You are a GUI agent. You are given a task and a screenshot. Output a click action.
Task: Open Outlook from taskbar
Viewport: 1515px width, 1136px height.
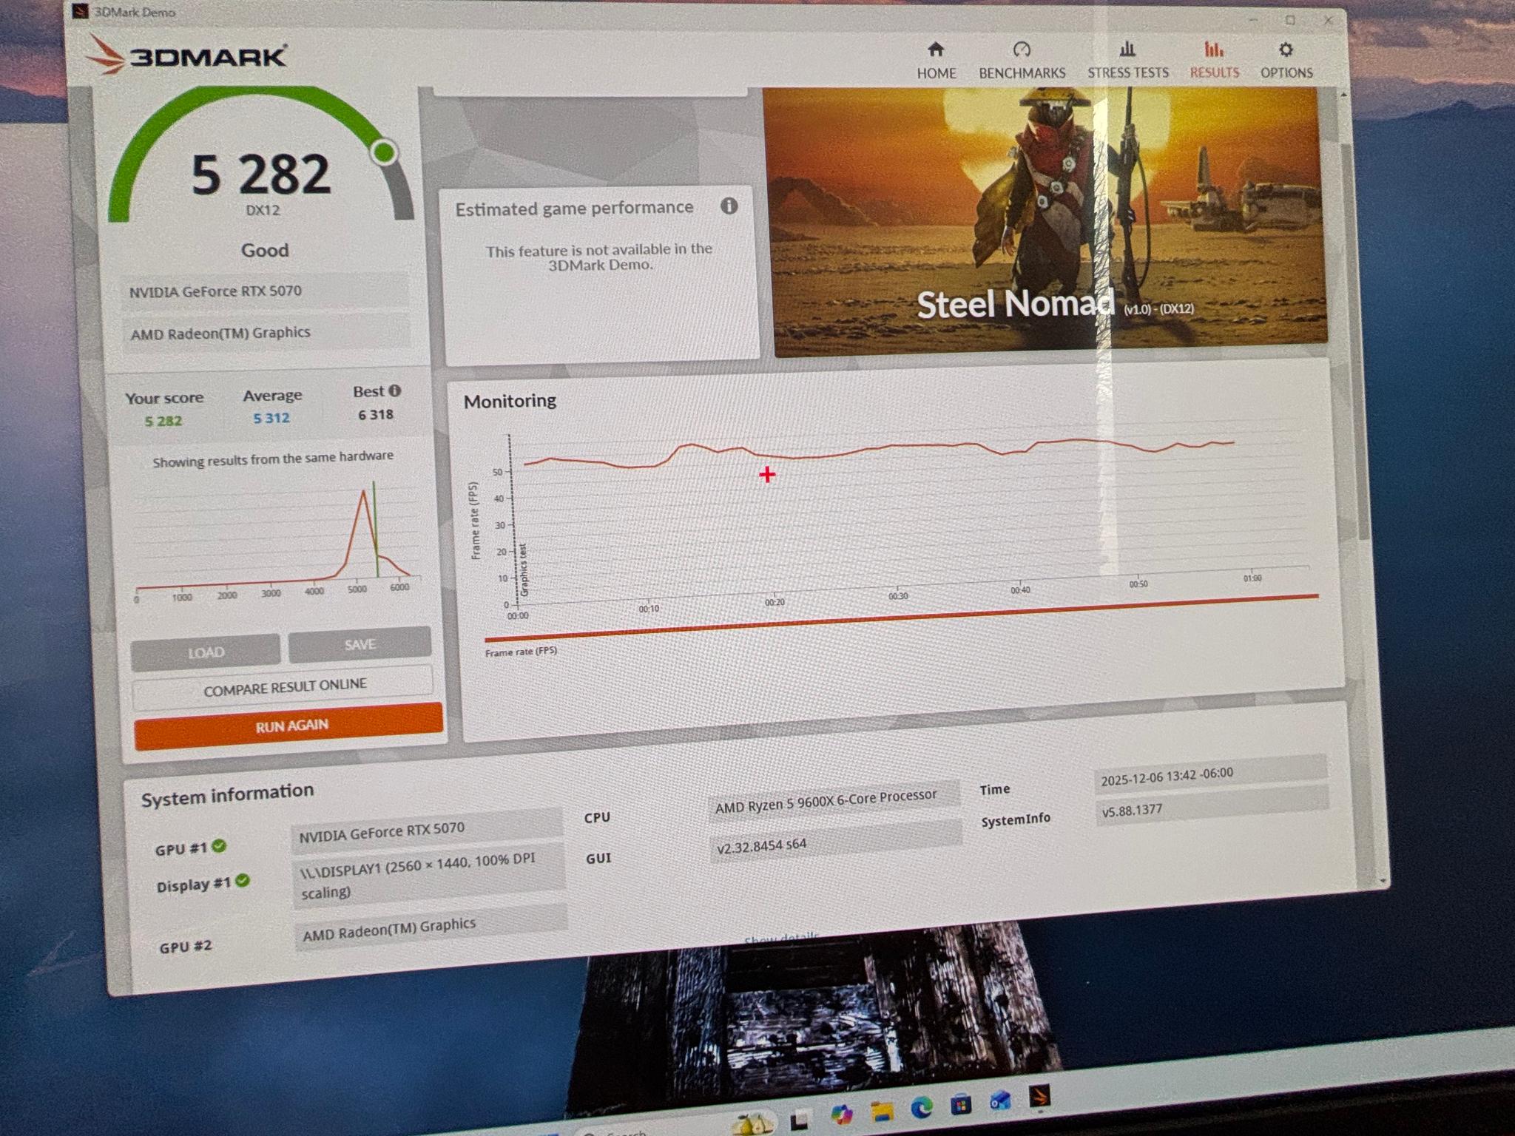point(999,1101)
